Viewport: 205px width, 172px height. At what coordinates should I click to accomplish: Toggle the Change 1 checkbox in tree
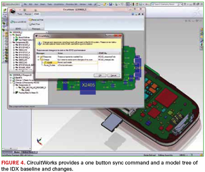(x=14, y=80)
